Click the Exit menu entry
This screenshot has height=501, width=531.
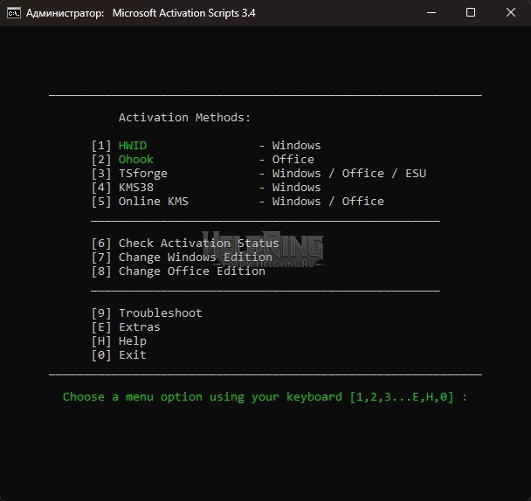coord(133,355)
